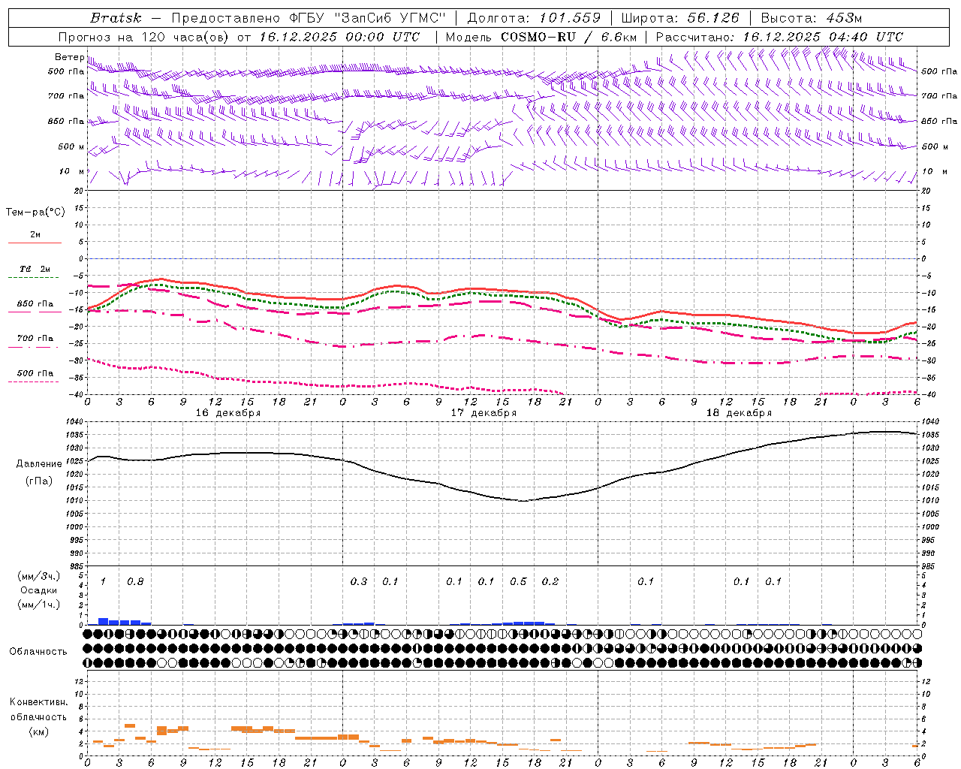
Task: Click the Тем-ра(°C) temperature axis title
Action: click(35, 212)
